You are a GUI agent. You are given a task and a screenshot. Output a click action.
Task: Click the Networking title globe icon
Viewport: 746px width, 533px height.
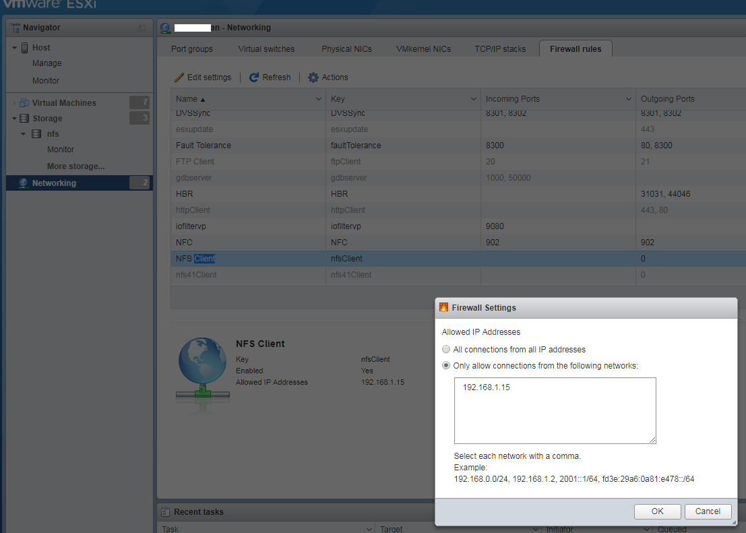166,28
